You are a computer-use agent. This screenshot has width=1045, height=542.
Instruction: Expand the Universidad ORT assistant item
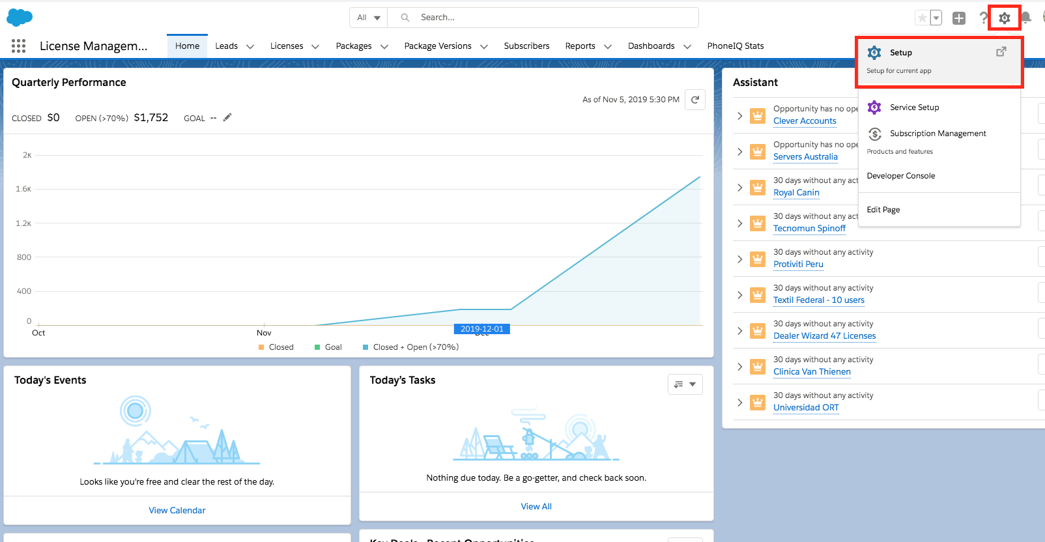[x=739, y=403]
